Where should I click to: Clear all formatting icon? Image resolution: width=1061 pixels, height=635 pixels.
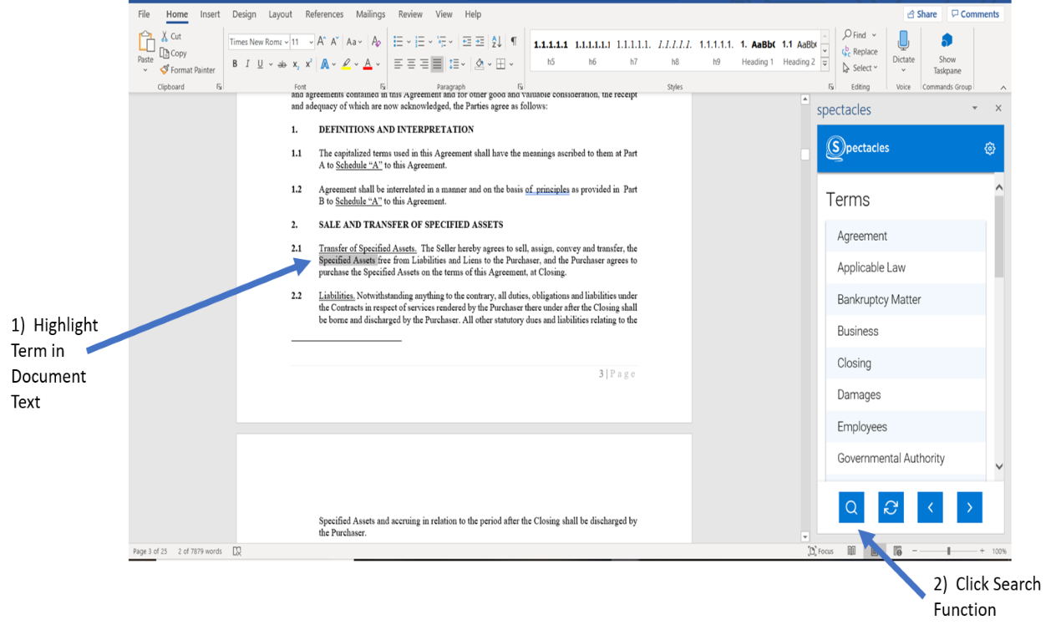pyautogui.click(x=376, y=41)
